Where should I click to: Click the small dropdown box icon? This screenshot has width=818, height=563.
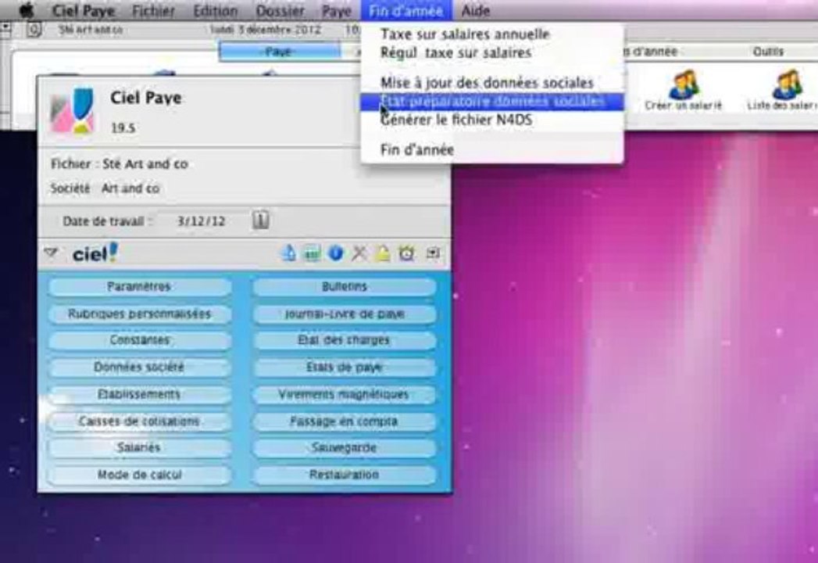[433, 253]
